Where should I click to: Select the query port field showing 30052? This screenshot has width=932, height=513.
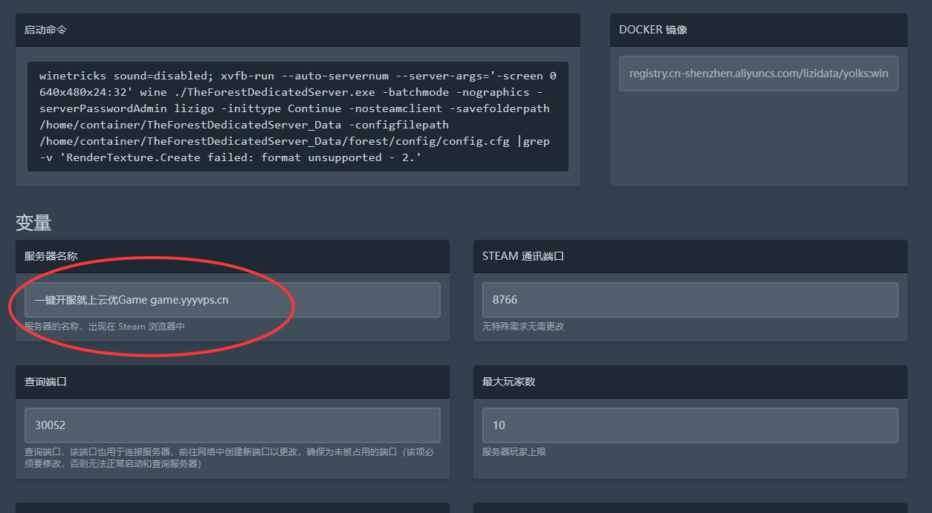(232, 425)
